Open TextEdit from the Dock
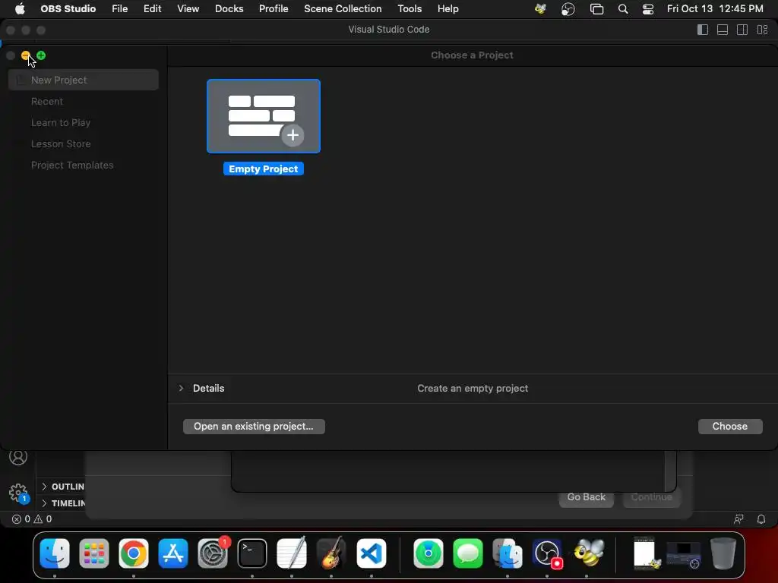Screen dimensions: 778x583 (292, 553)
